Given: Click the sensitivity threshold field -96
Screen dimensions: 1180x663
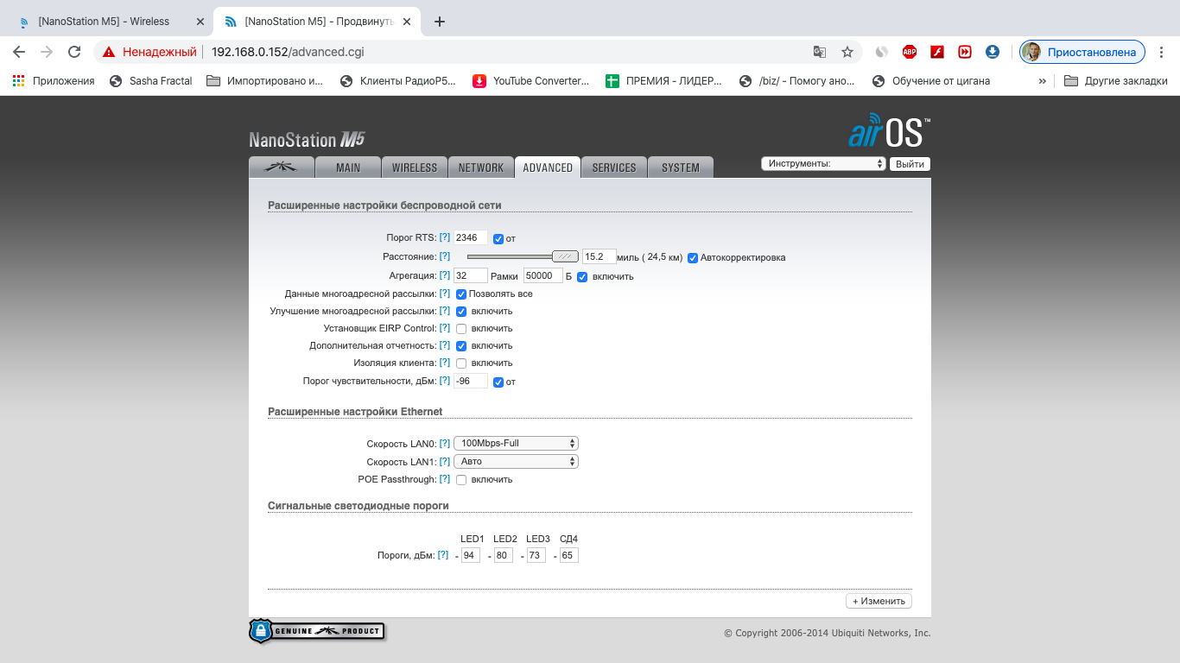Looking at the screenshot, I should click(x=471, y=381).
